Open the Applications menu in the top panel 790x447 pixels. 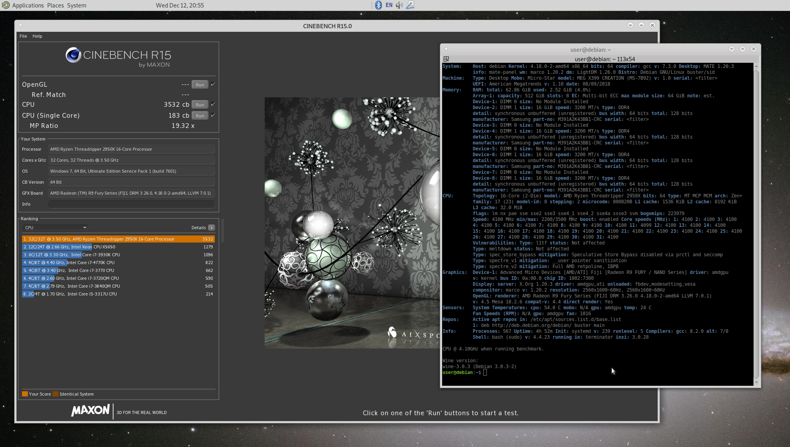pos(28,5)
